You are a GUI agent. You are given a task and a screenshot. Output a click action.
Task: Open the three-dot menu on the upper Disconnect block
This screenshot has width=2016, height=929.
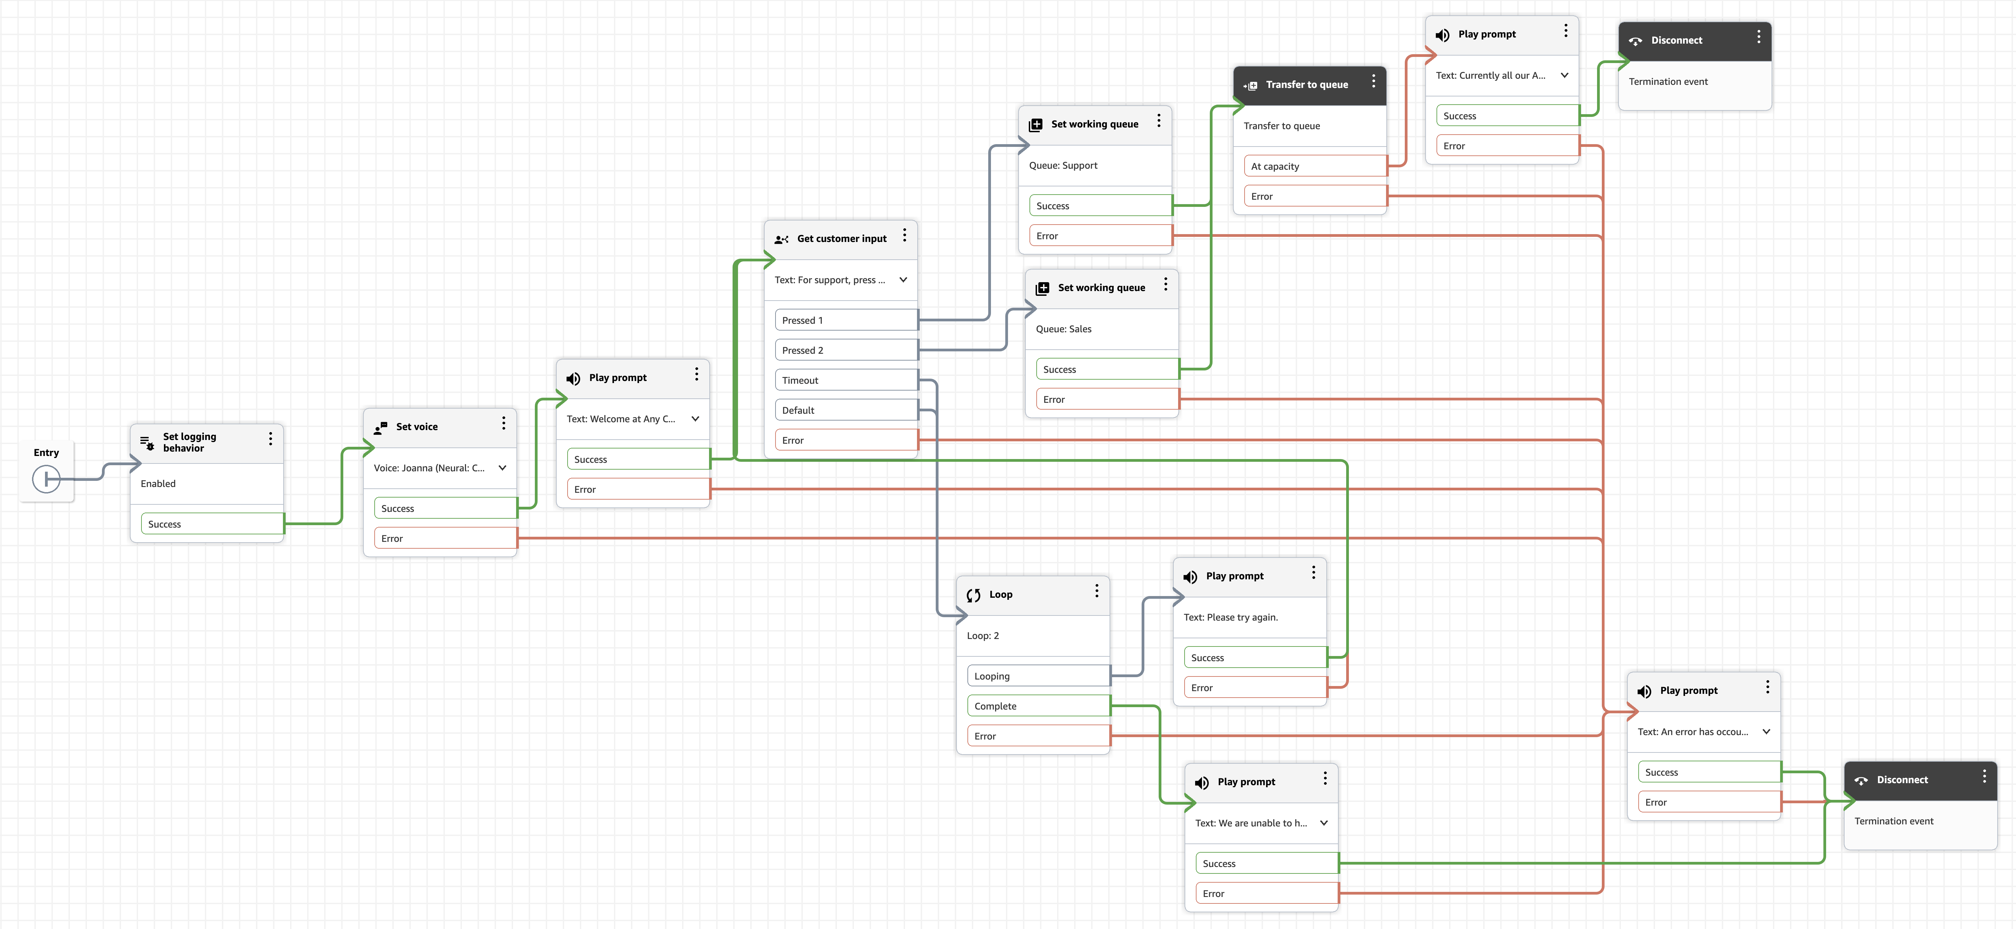(x=1759, y=37)
